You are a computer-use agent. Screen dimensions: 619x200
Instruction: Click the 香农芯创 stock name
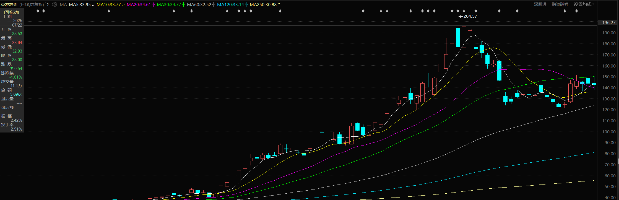(x=9, y=4)
